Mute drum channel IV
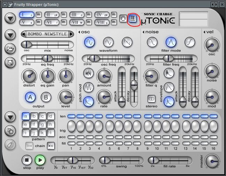The height and width of the screenshot is (176, 226). tap(114, 15)
